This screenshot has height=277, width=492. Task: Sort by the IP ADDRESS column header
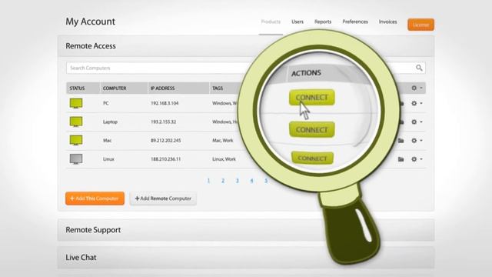[x=162, y=88]
